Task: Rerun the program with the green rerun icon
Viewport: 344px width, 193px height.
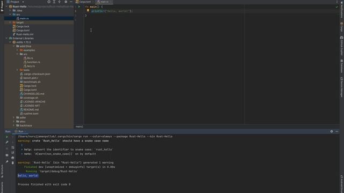Action: tap(7, 137)
